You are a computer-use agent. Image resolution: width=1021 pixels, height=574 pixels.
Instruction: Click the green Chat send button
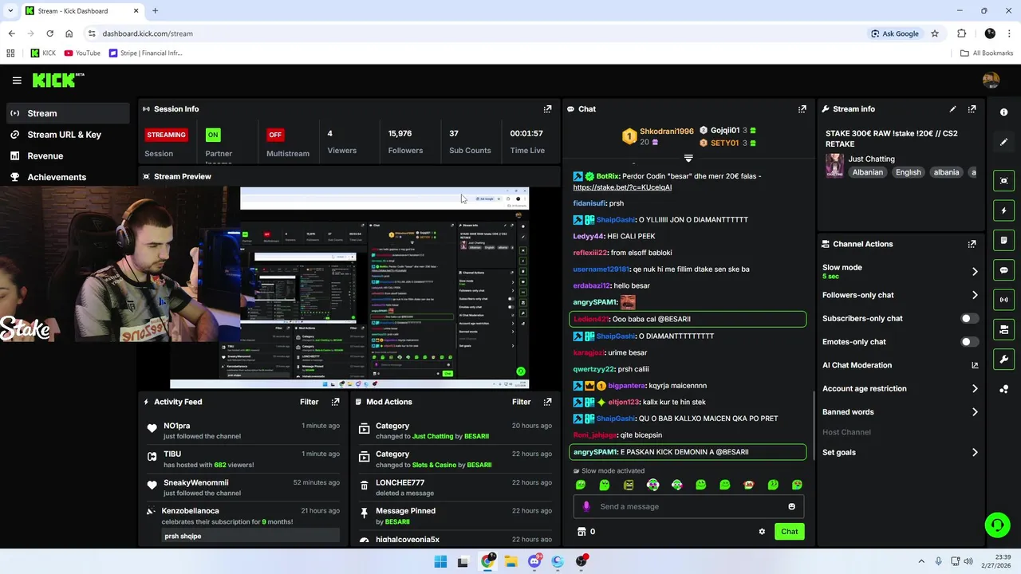789,532
